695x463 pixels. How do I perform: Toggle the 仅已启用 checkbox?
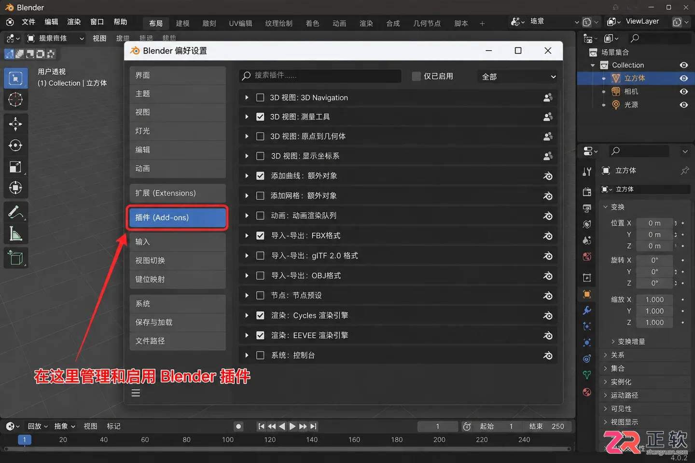click(416, 76)
